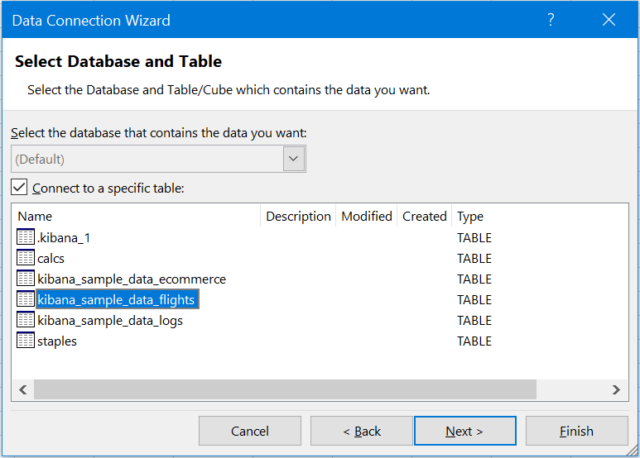Select the kibana_sample_data_logs table row
This screenshot has width=640, height=458.
click(x=110, y=320)
